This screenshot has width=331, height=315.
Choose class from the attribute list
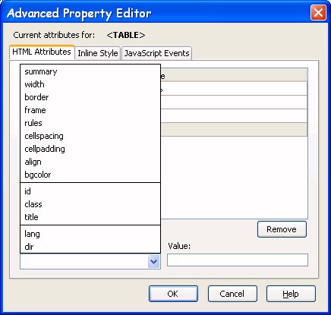(90, 204)
